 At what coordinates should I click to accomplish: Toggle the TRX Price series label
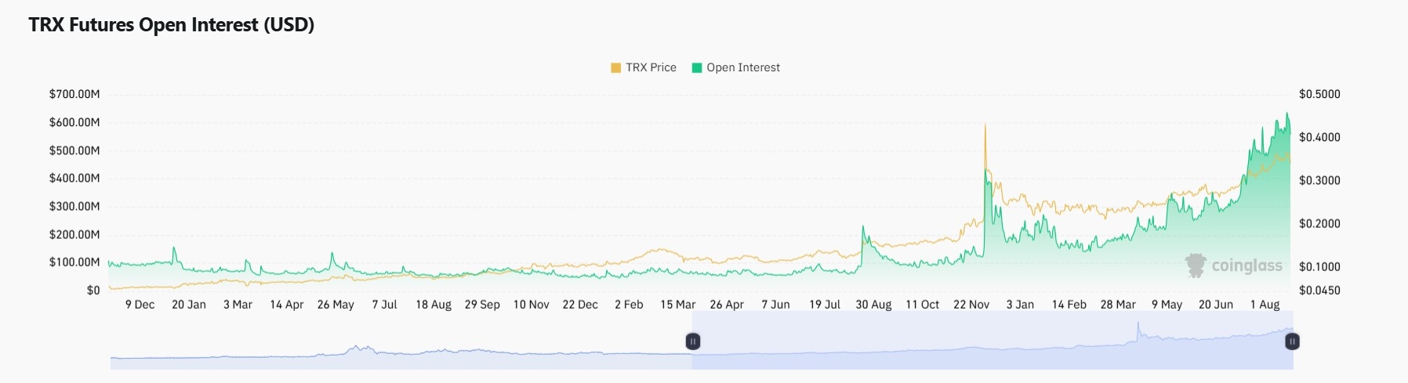[x=651, y=68]
